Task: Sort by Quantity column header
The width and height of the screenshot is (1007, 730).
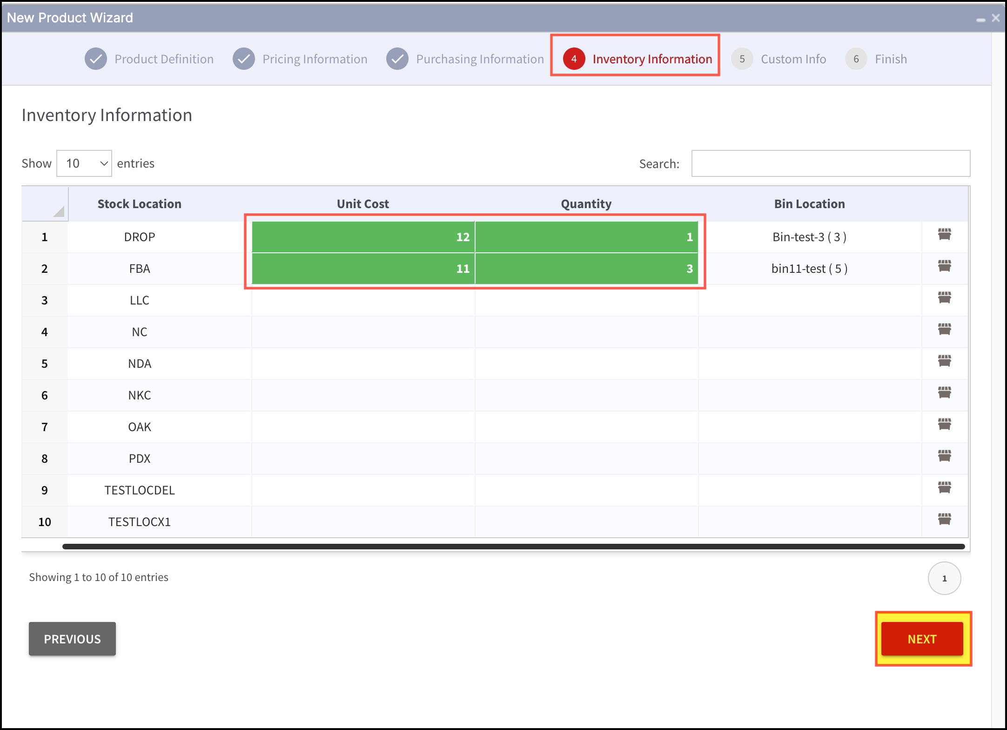Action: coord(586,204)
